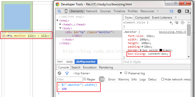
Task: Open the top frame dropdown
Action: coord(121,73)
